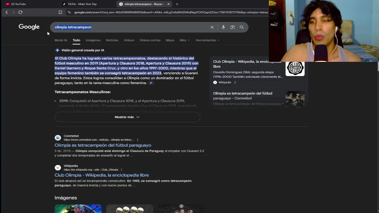
Task: Bookmark this page with the bookmark icon
Action: 60,12
